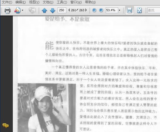Click the printer icon to print

coord(7,10)
